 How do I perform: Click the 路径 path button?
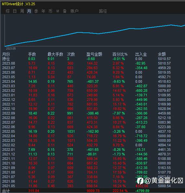coord(103,11)
